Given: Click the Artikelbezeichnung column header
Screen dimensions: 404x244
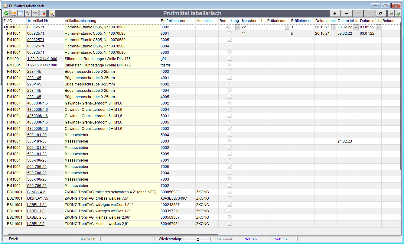Looking at the screenshot, I should coord(112,21).
